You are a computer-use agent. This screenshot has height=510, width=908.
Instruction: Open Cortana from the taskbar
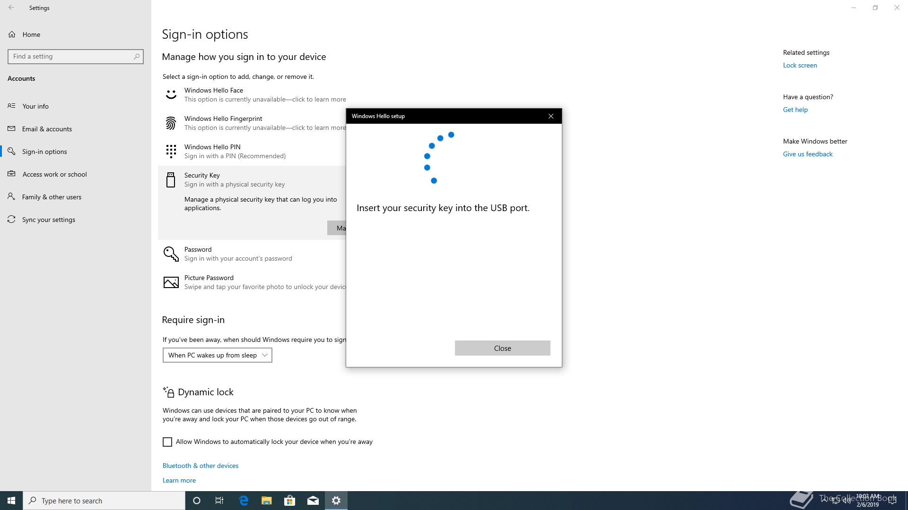point(197,501)
